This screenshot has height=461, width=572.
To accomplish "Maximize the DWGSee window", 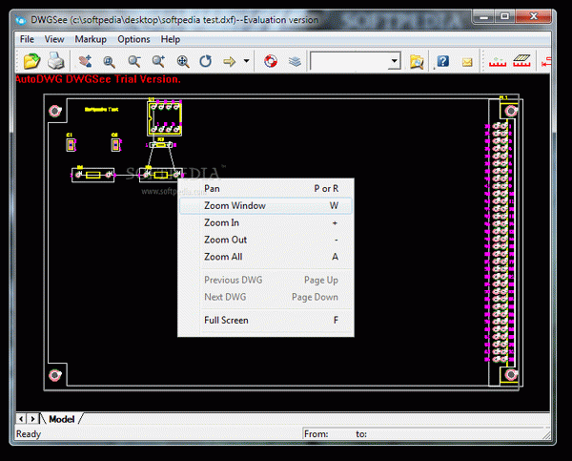I will 504,16.
